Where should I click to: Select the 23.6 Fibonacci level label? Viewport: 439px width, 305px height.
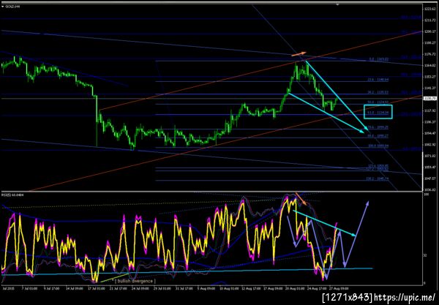378,80
